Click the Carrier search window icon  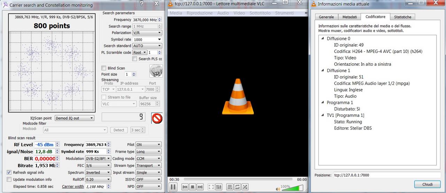pyautogui.click(x=5, y=5)
